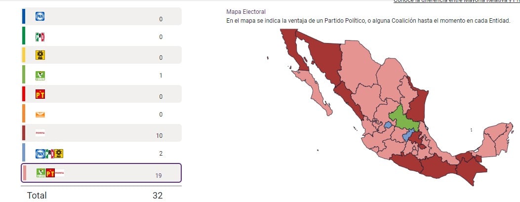This screenshot has width=520, height=202.
Task: Click the PAN party logo
Action: (40, 17)
